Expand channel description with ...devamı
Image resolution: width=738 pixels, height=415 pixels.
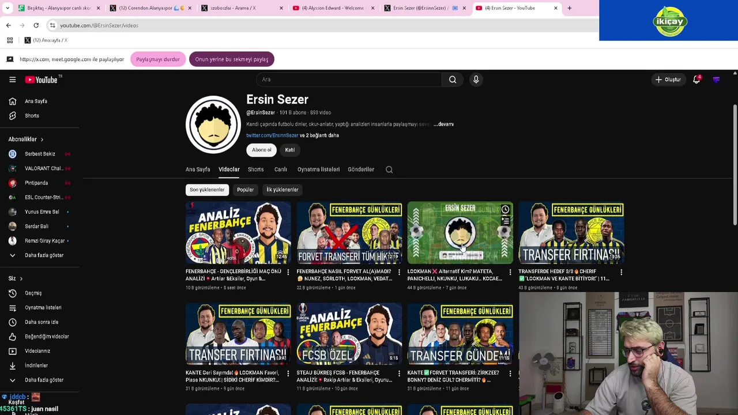tap(443, 124)
